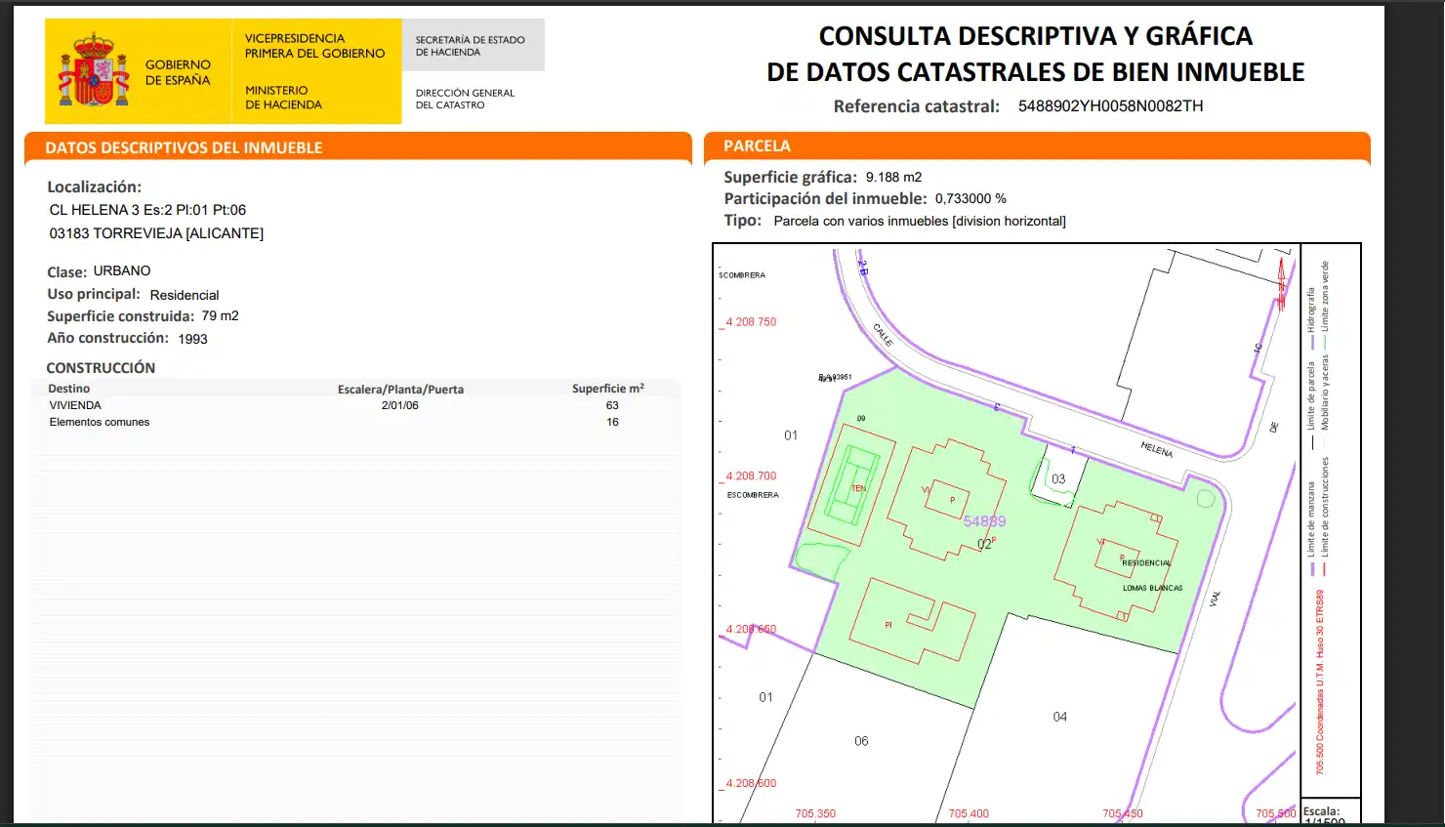This screenshot has height=827, width=1445.
Task: Click the '0,733000 %' participation value
Action: click(x=970, y=198)
